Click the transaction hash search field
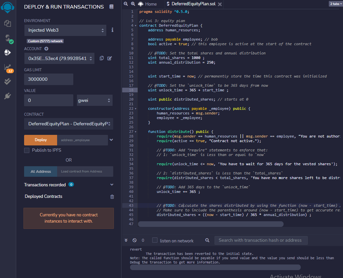 (x=261, y=240)
